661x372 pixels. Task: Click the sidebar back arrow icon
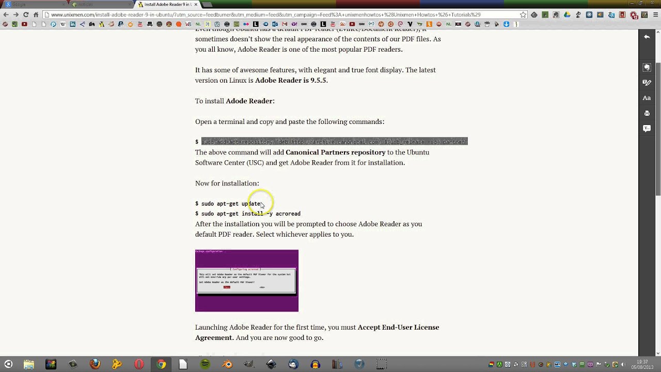pos(647,37)
